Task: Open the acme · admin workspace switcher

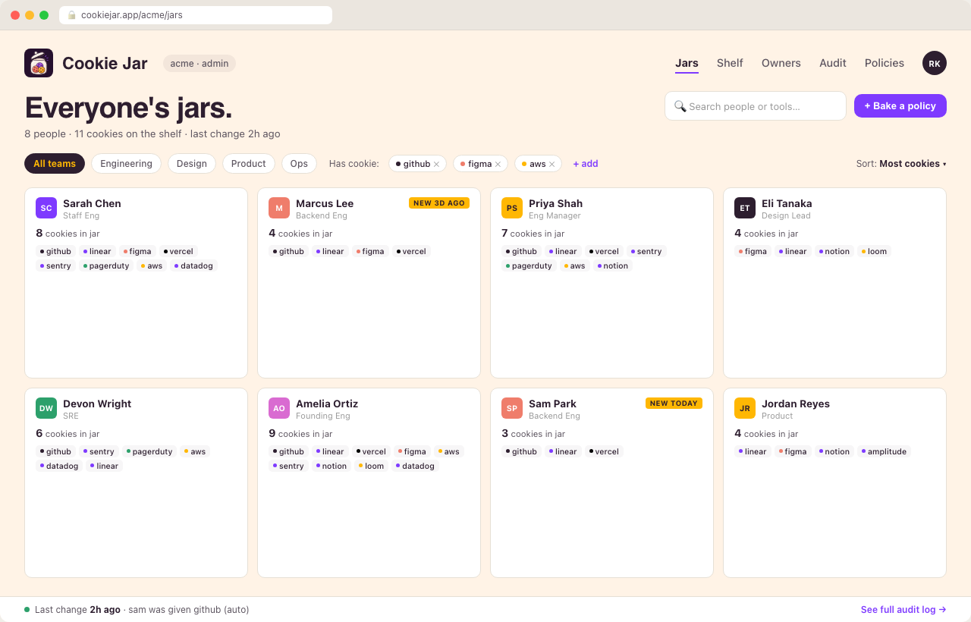Action: pos(200,63)
